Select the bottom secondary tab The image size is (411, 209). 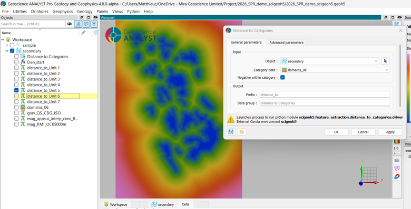click(162, 205)
